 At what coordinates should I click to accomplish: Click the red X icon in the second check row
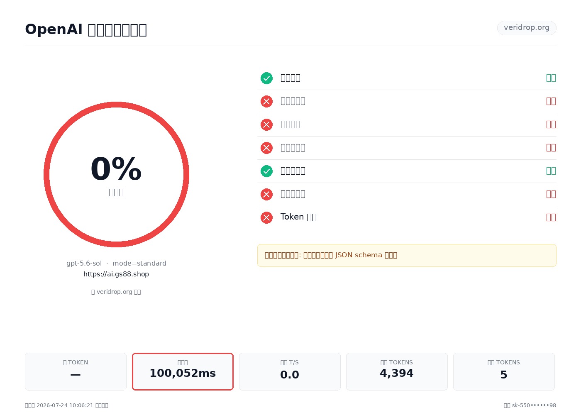[x=266, y=101]
